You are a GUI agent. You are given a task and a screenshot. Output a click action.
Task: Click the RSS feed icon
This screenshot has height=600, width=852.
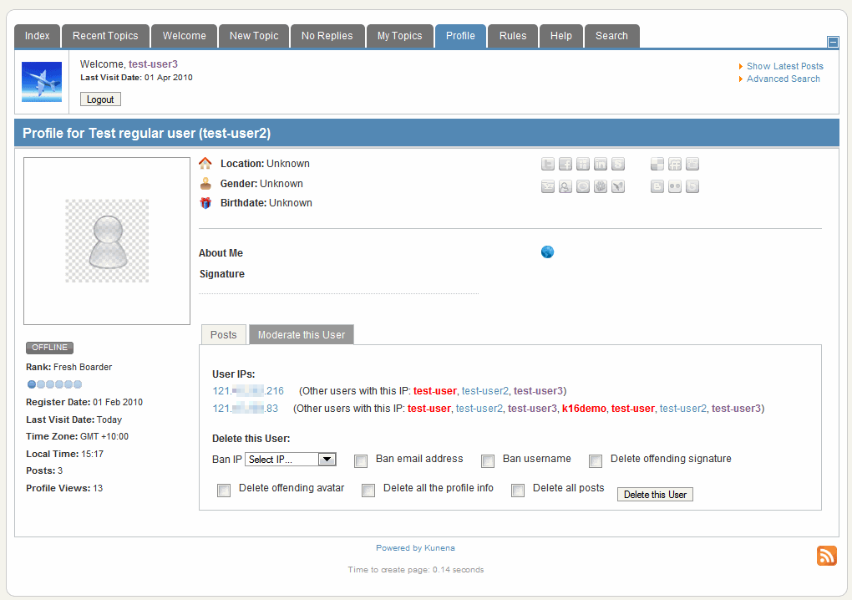tap(826, 556)
